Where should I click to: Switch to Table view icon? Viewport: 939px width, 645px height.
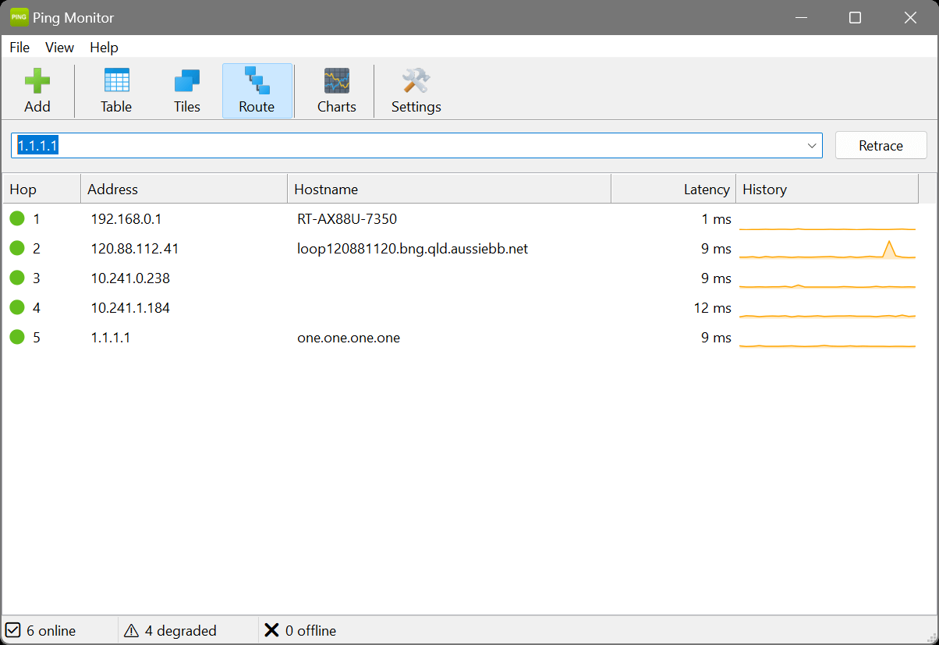(115, 78)
